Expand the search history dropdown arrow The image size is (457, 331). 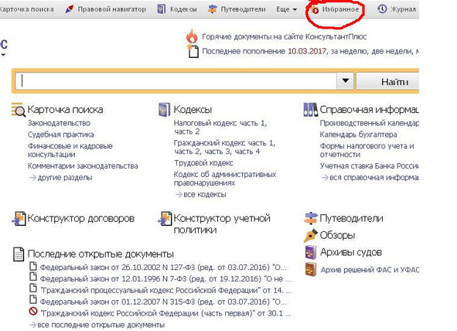pyautogui.click(x=346, y=80)
